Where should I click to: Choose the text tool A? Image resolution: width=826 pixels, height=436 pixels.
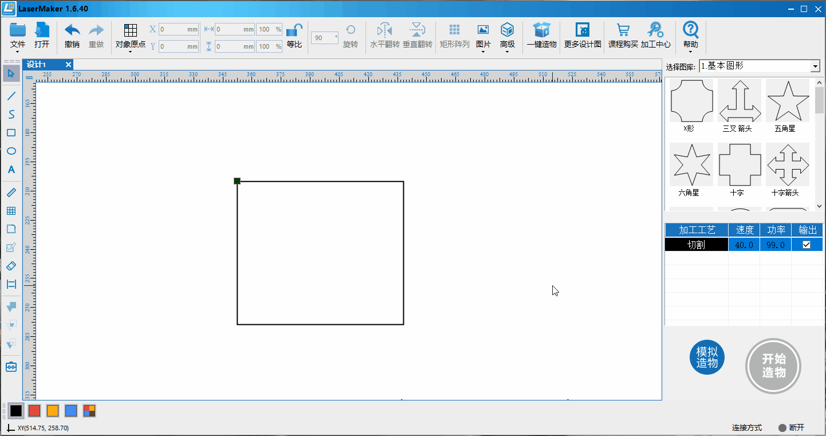click(11, 170)
